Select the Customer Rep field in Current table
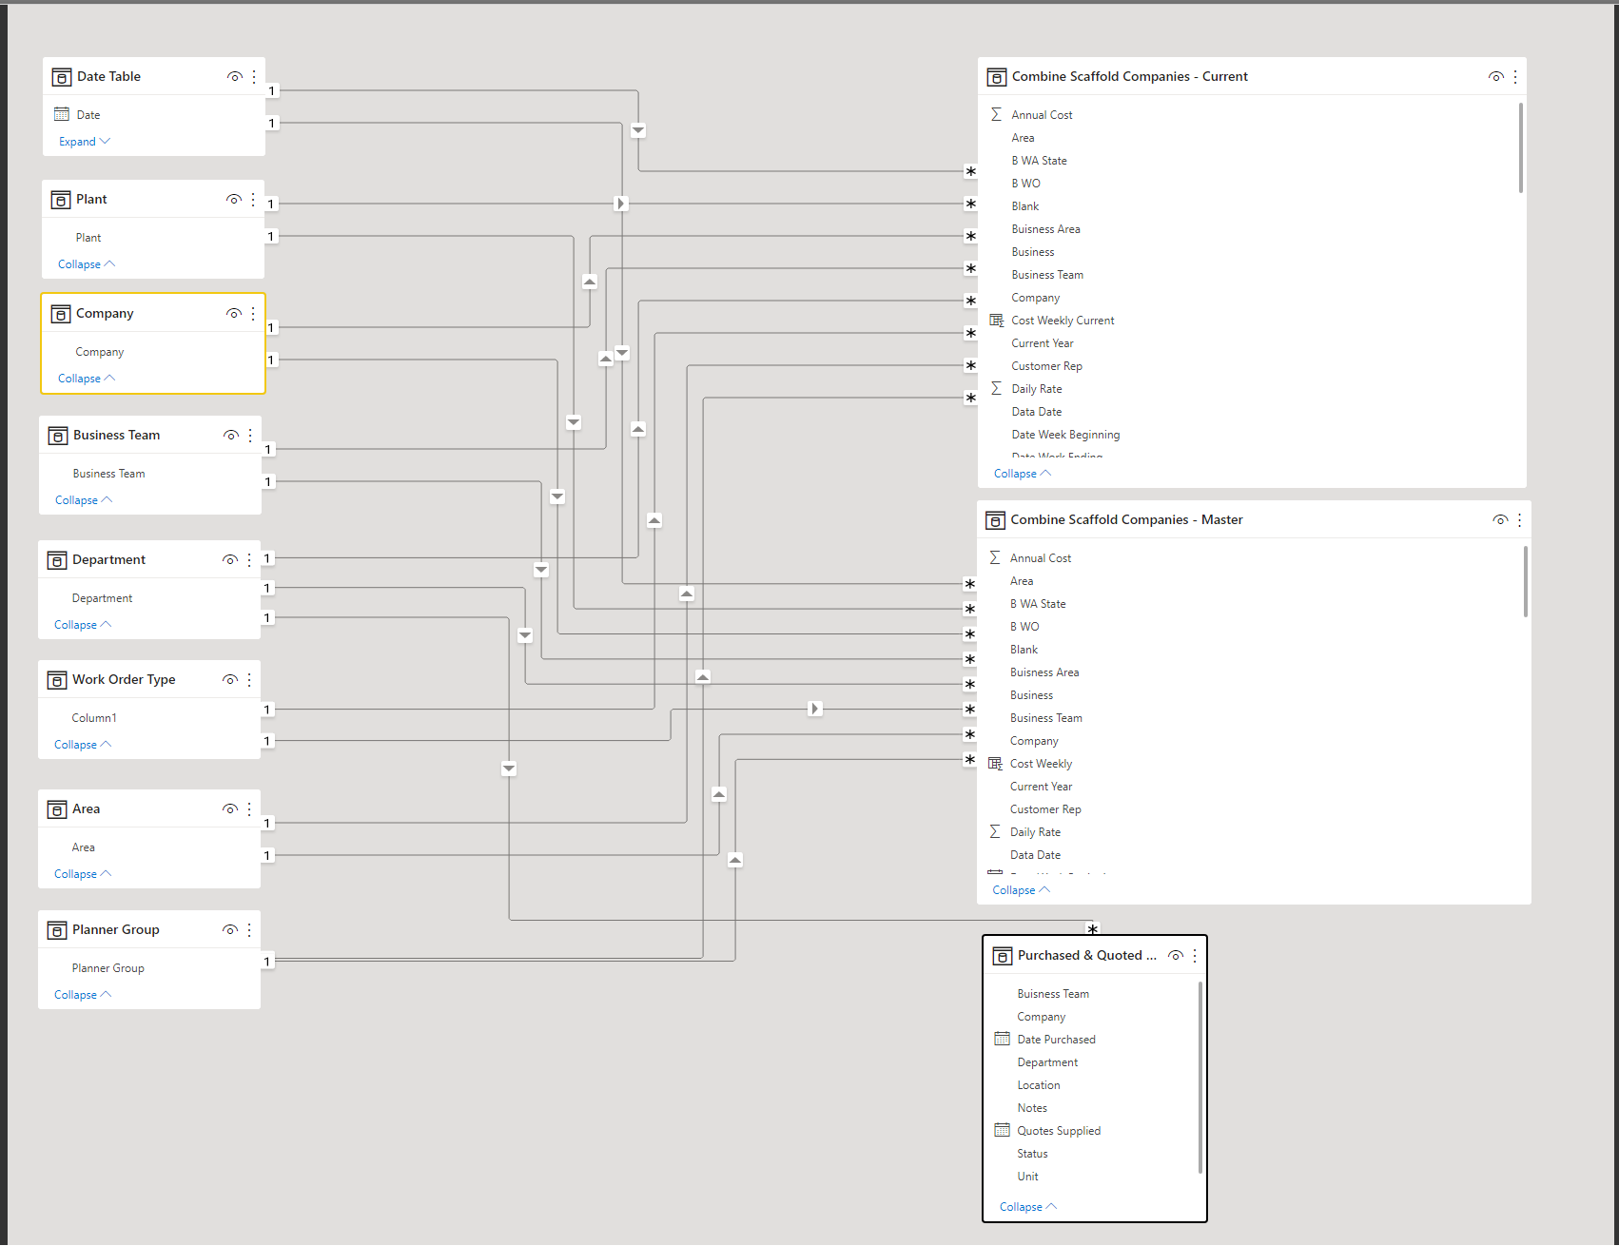This screenshot has width=1619, height=1246. tap(1046, 366)
